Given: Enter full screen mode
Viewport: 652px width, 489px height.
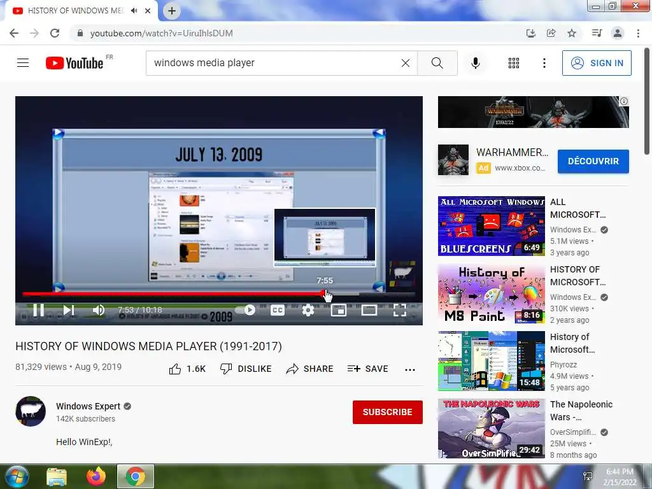Looking at the screenshot, I should (400, 310).
